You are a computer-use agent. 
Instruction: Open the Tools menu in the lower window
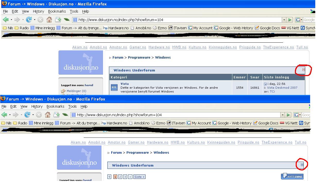[x=72, y=106]
